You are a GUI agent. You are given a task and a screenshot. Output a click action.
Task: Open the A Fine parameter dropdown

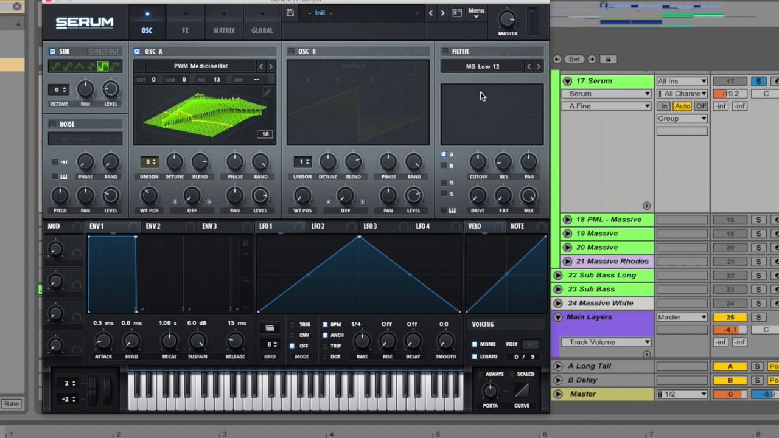click(606, 106)
